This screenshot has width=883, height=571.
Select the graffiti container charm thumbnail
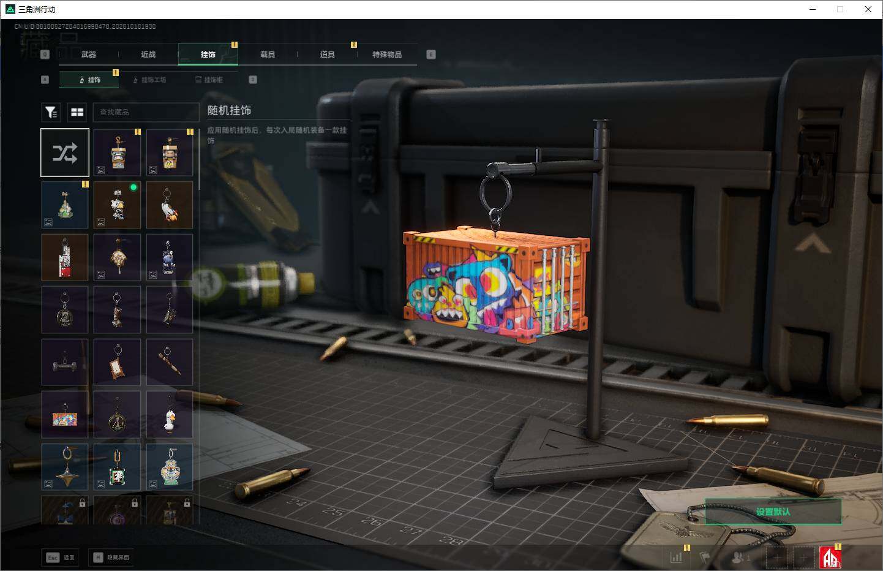pyautogui.click(x=65, y=415)
